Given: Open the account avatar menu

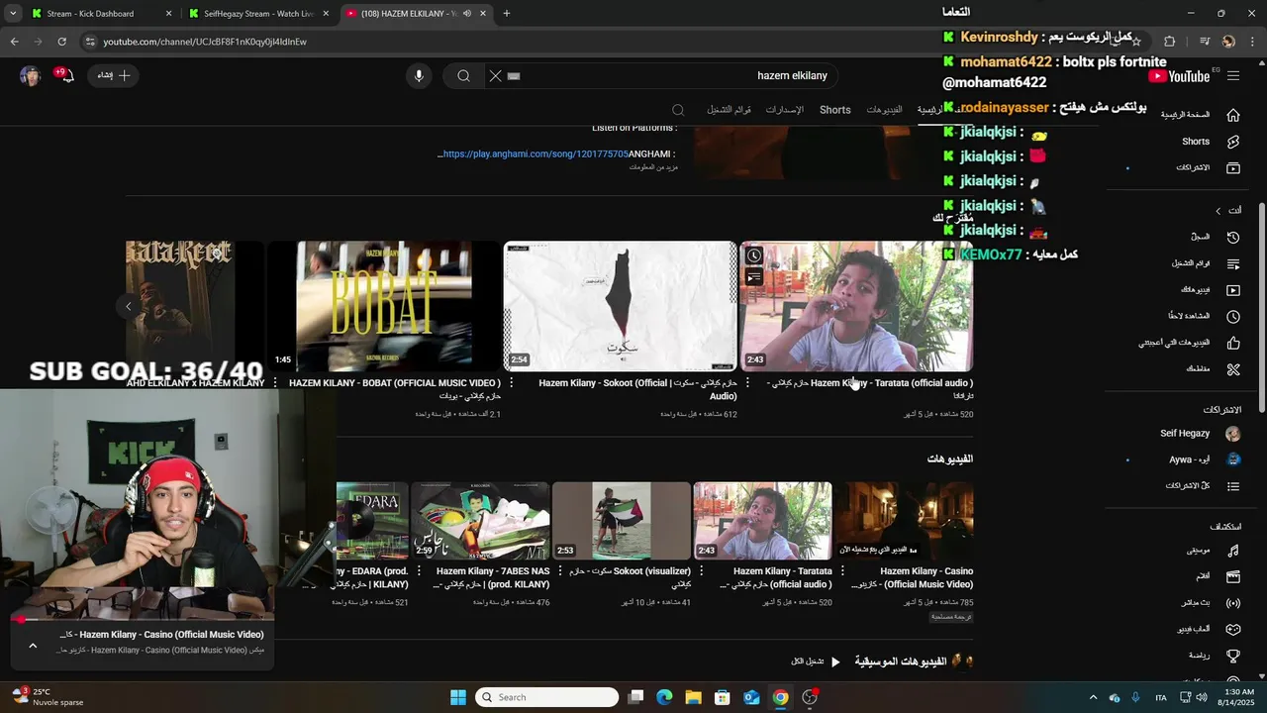Looking at the screenshot, I should point(30,76).
